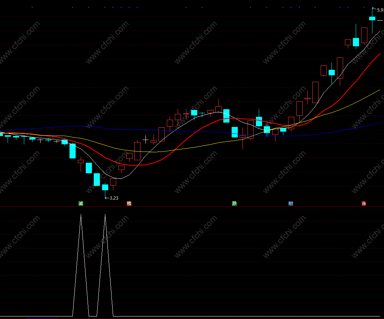
Task: Open the blue 财 event marker icon
Action: coord(291,204)
